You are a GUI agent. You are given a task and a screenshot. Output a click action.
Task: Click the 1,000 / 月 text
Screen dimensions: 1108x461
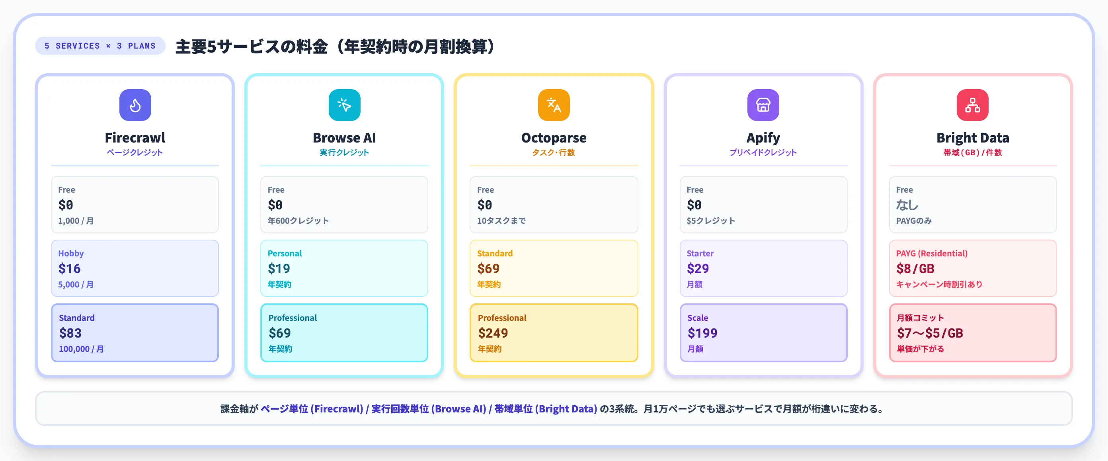coord(76,221)
